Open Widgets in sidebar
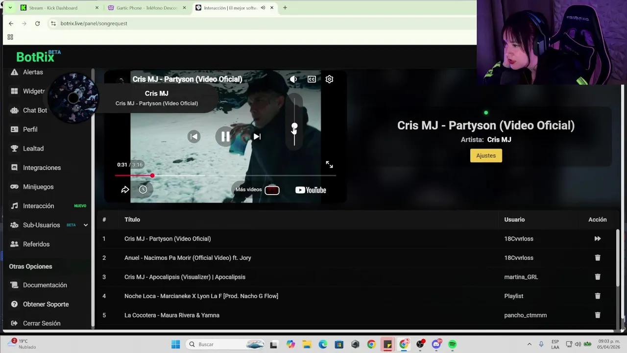Image resolution: width=627 pixels, height=353 pixels. point(34,91)
